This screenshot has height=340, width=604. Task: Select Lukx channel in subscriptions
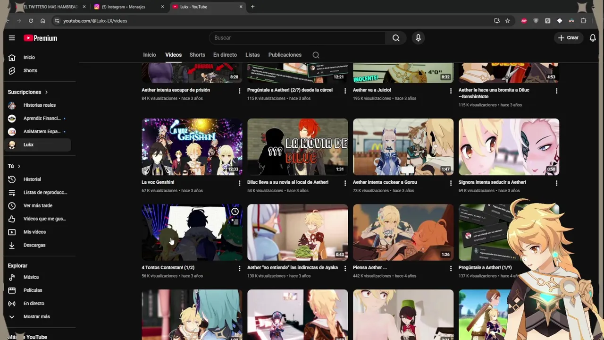38,145
